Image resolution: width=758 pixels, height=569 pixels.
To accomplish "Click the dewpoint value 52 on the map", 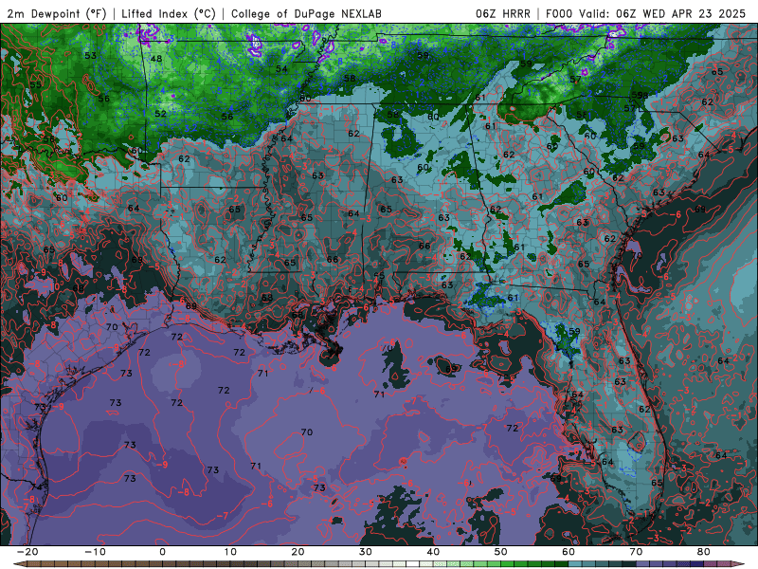I will (160, 114).
